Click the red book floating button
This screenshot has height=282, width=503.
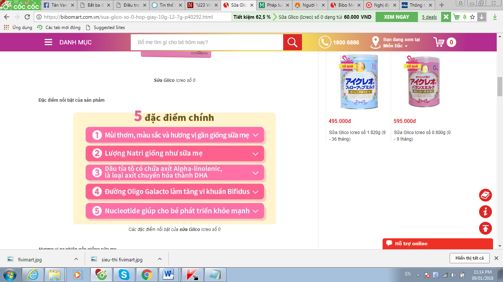[485, 195]
